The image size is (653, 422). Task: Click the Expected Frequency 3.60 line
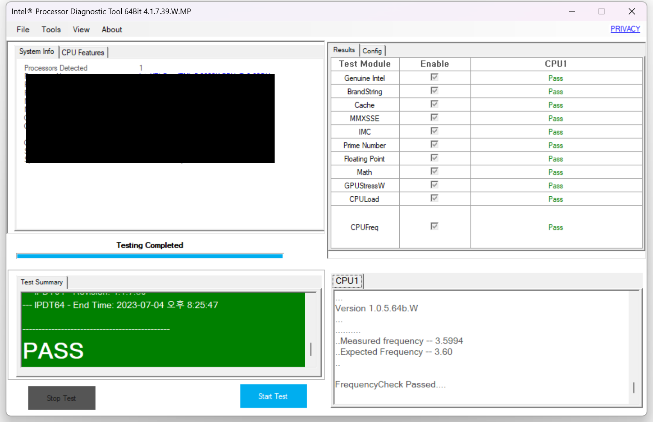pos(394,352)
